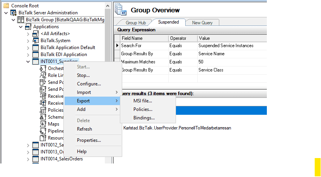Click the BizTalk EDI Application icon
Screen dimensions: 321x177
click(36, 54)
